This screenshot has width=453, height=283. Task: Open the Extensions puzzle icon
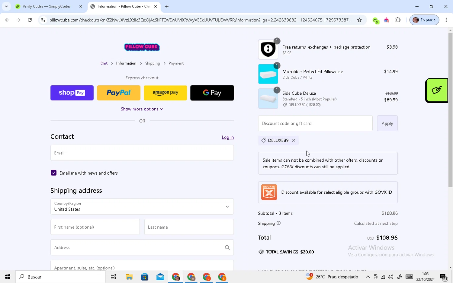coord(398,20)
